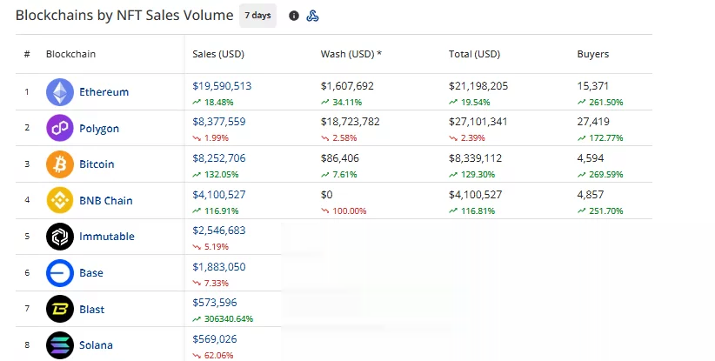
Task: Click BNB Chain sales value $4,100,527
Action: click(x=219, y=195)
